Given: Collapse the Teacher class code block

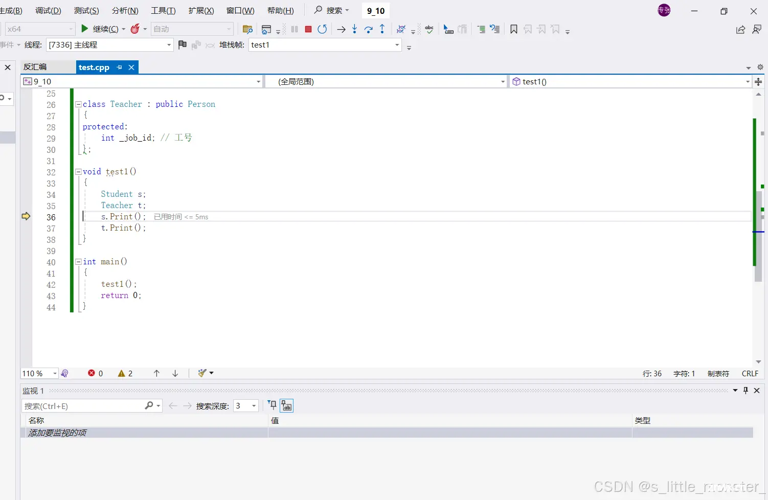Looking at the screenshot, I should click(78, 104).
